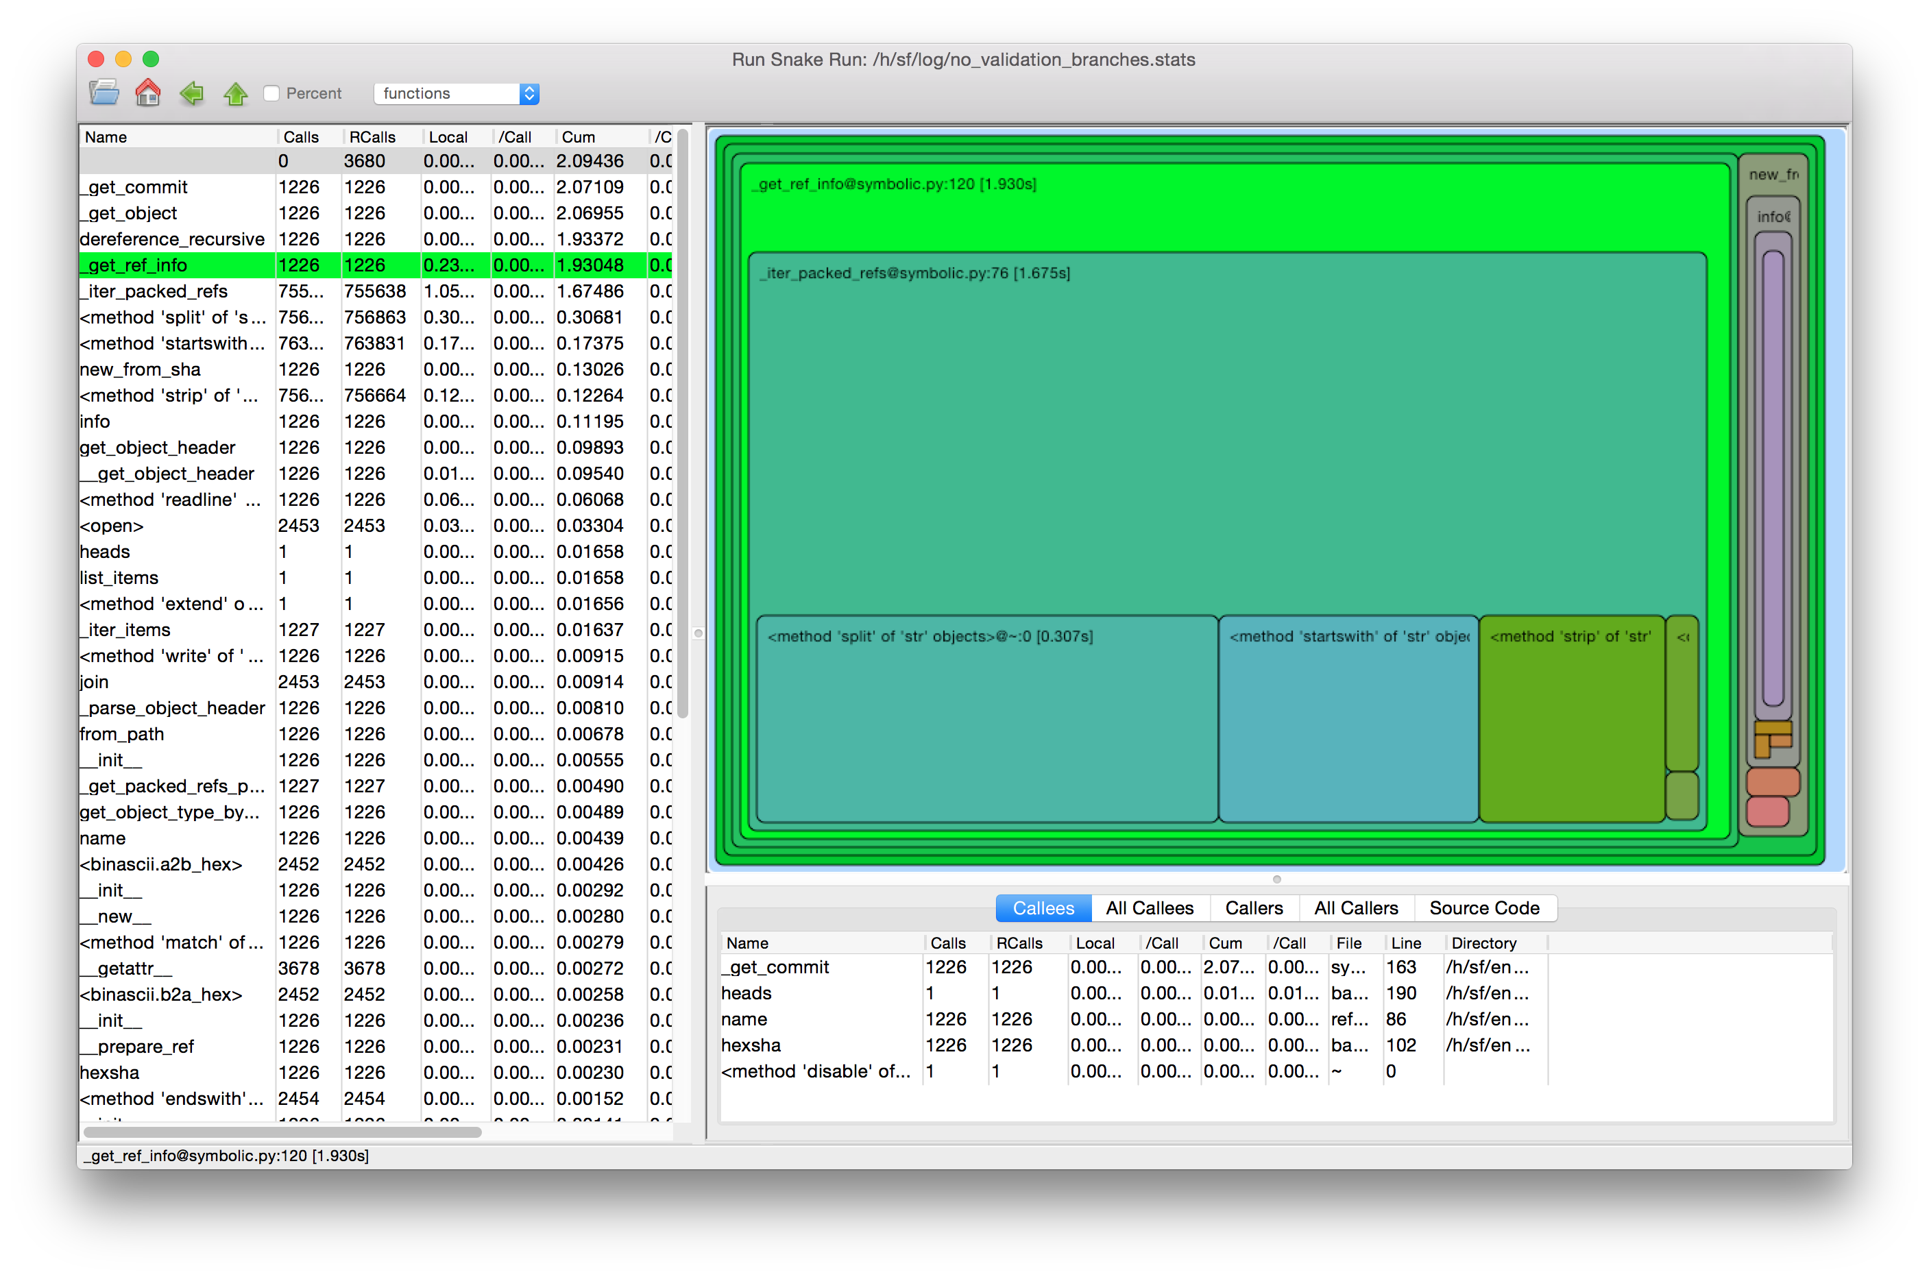
Task: Click the green up arrow icon
Action: tap(236, 94)
